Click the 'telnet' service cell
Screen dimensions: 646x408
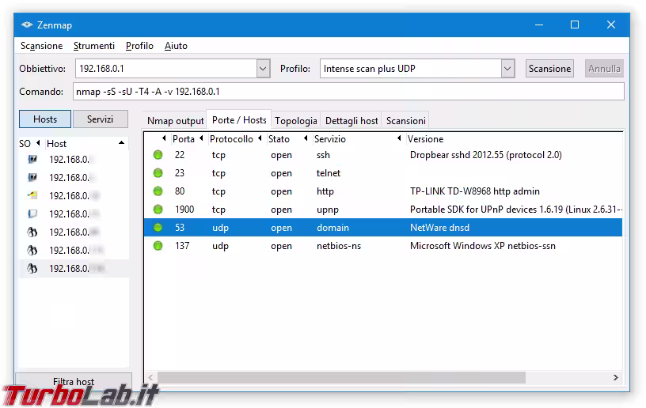point(329,173)
